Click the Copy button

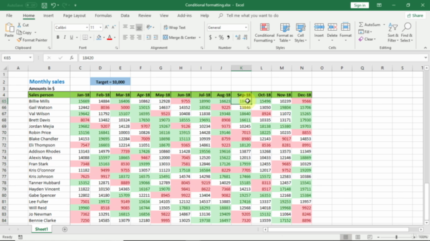(24, 33)
